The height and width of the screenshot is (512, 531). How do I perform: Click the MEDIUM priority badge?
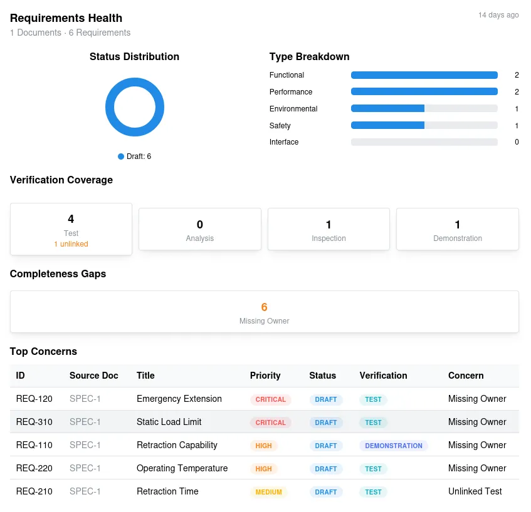coord(268,492)
